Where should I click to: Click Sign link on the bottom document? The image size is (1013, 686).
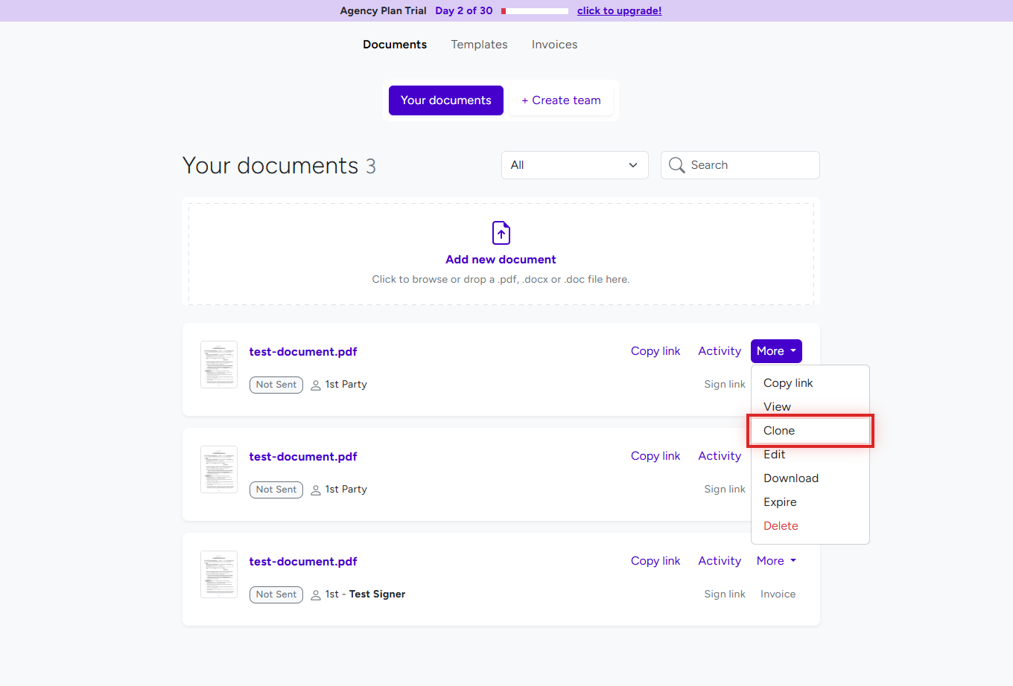click(x=724, y=594)
